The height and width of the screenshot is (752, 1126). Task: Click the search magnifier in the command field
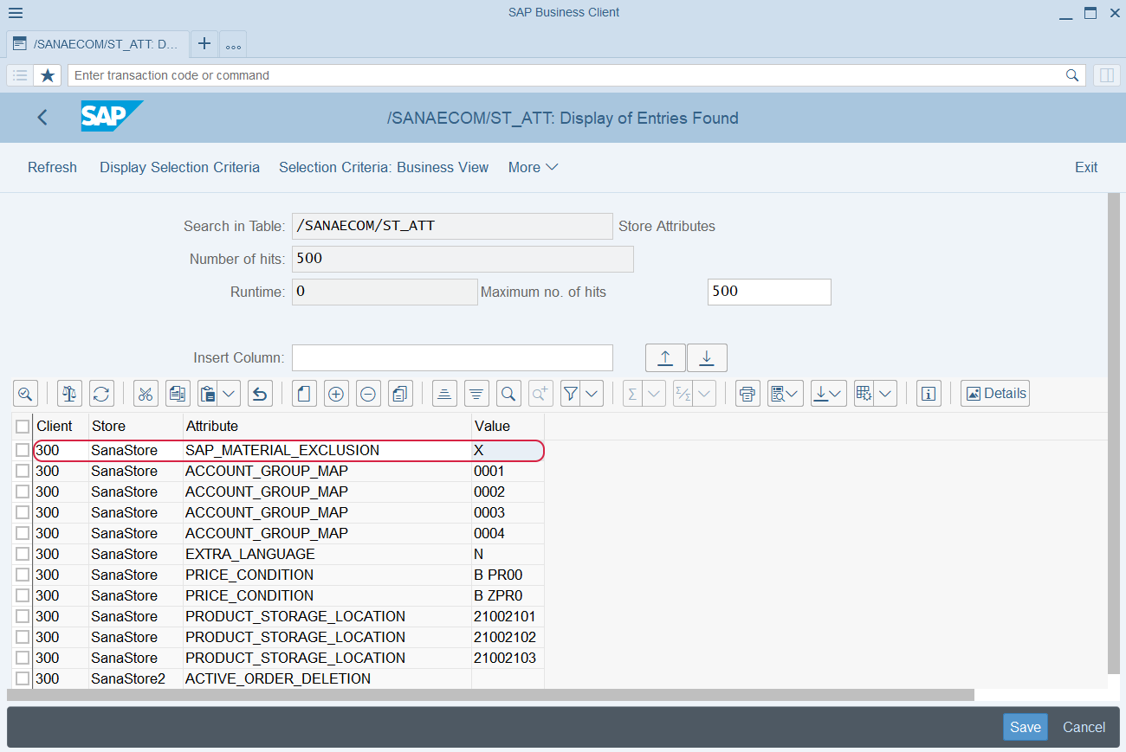coord(1072,75)
